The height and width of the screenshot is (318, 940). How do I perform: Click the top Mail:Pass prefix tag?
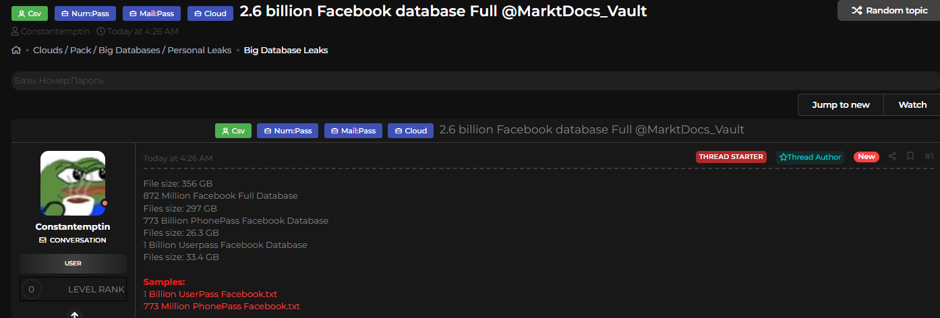pyautogui.click(x=152, y=13)
